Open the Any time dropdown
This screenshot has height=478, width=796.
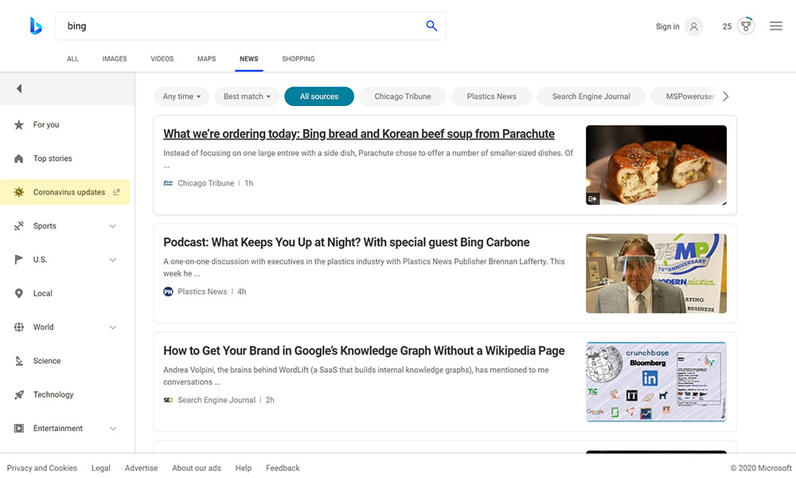pyautogui.click(x=181, y=96)
